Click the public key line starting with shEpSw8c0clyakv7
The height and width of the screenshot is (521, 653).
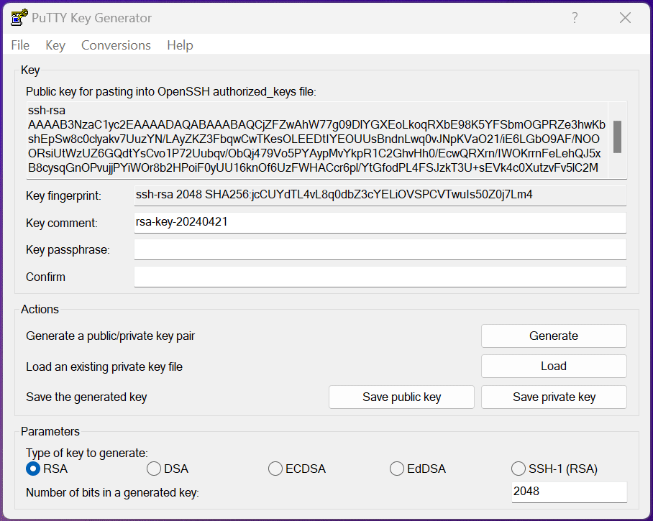pyautogui.click(x=314, y=139)
